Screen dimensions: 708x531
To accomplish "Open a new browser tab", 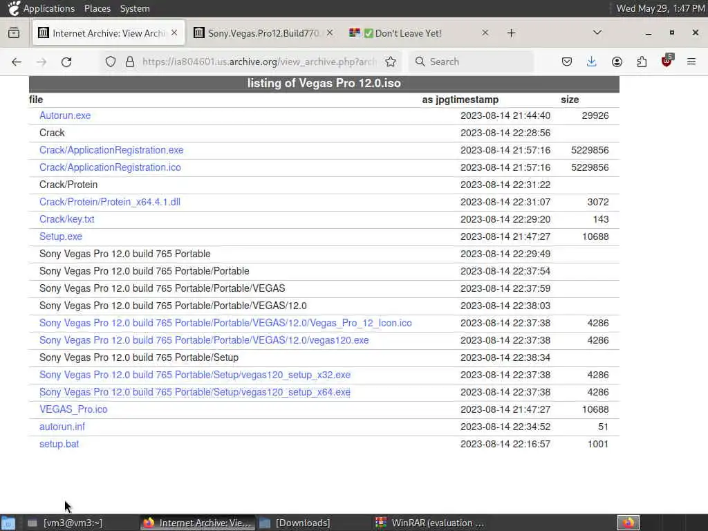I will pyautogui.click(x=511, y=33).
